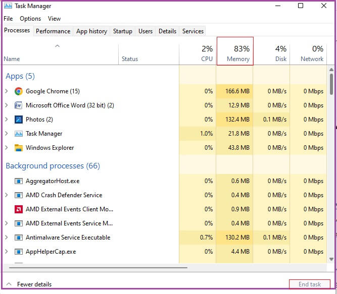Click the 0.7% CPU value

pyautogui.click(x=206, y=238)
